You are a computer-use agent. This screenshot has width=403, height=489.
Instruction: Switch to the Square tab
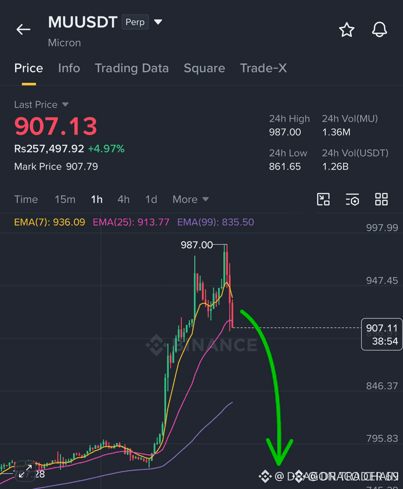pos(204,68)
